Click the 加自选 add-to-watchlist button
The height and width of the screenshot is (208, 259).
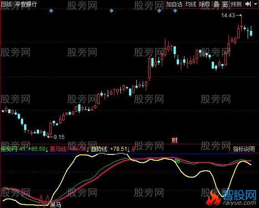174,4
